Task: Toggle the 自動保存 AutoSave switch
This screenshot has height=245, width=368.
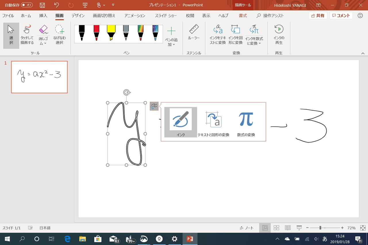Action: pos(18,5)
